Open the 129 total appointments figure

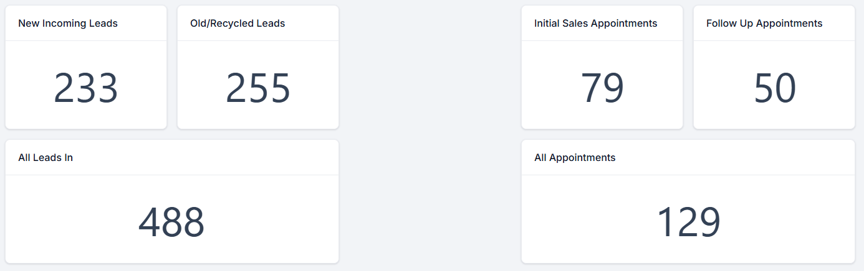(x=688, y=223)
